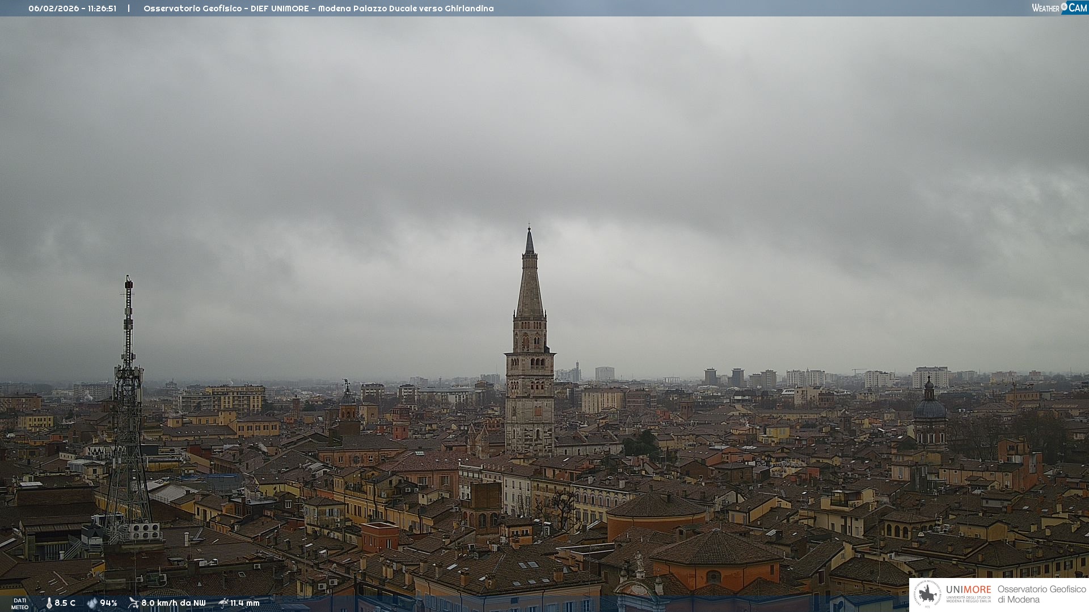Click the Osservatorio Geofisico camera title text

[x=318, y=8]
